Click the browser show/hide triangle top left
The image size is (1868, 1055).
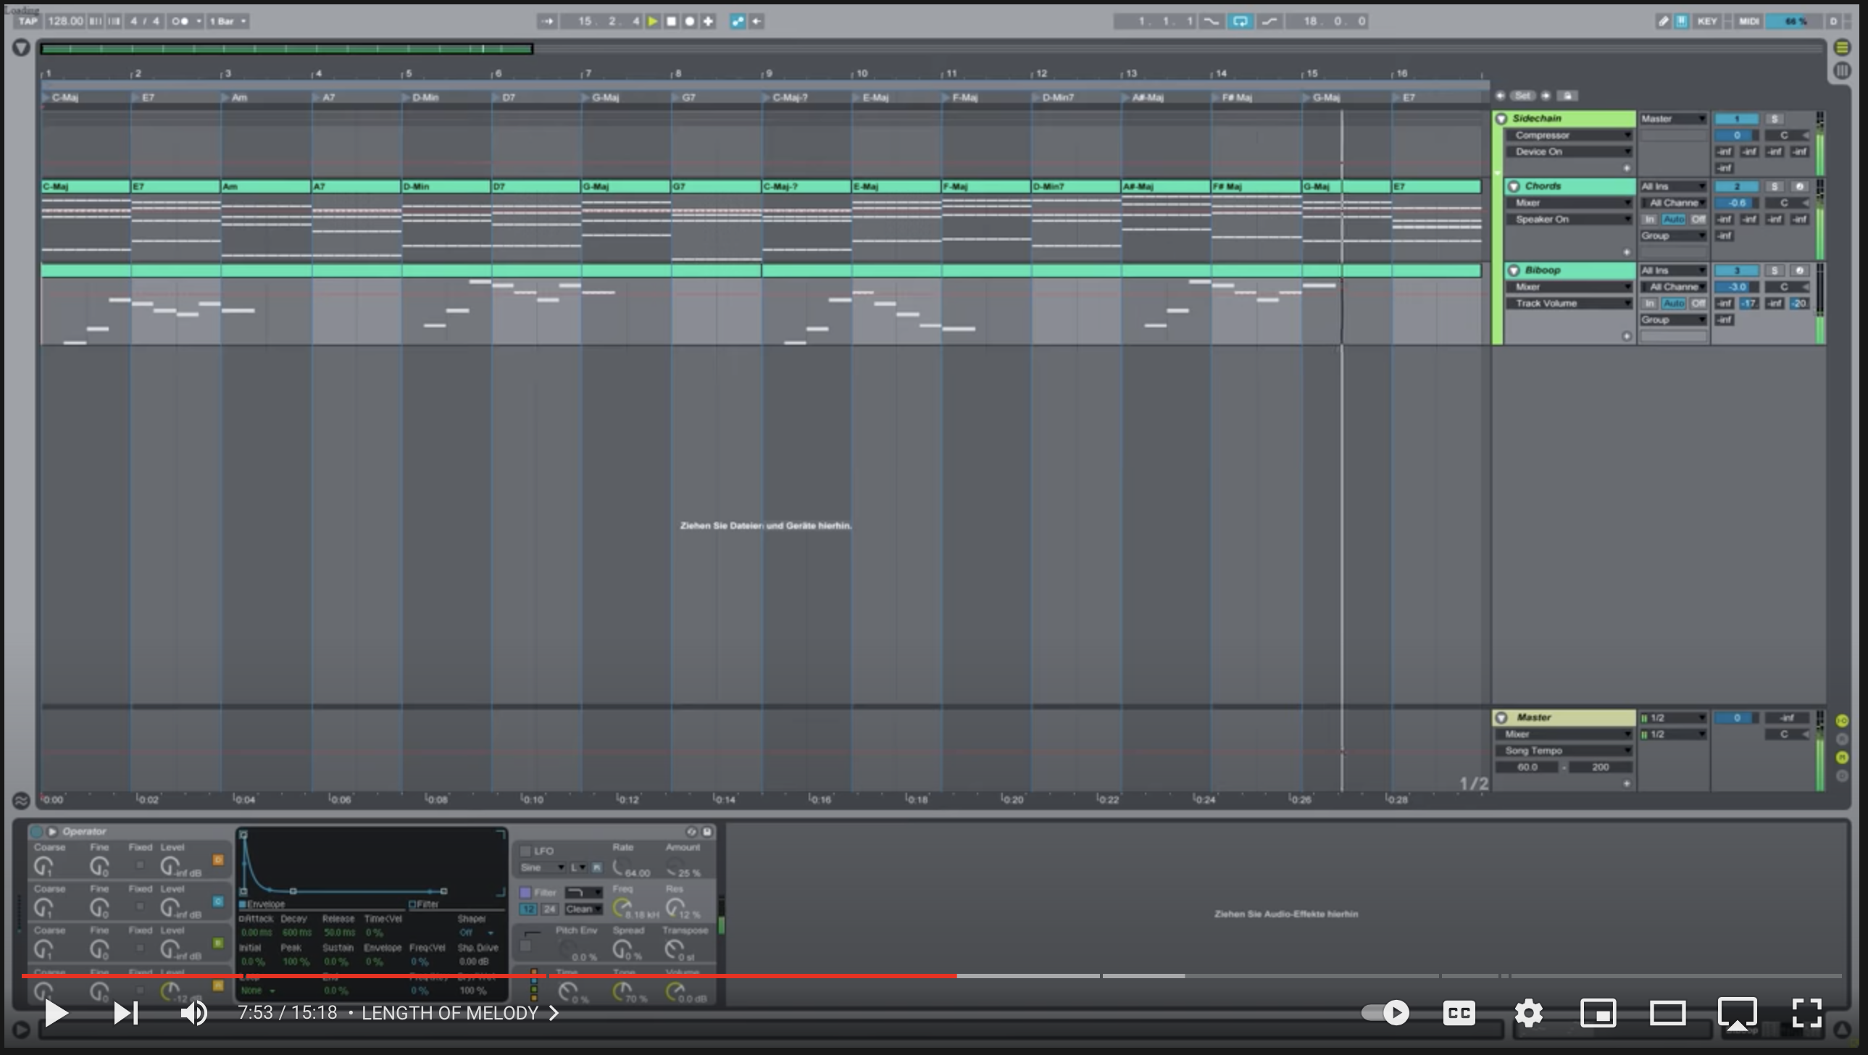coord(21,48)
